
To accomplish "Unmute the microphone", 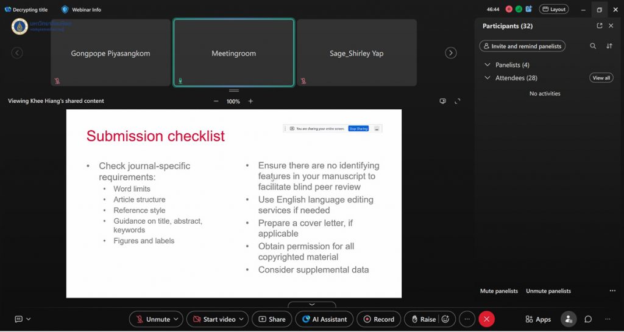I will click(x=152, y=319).
